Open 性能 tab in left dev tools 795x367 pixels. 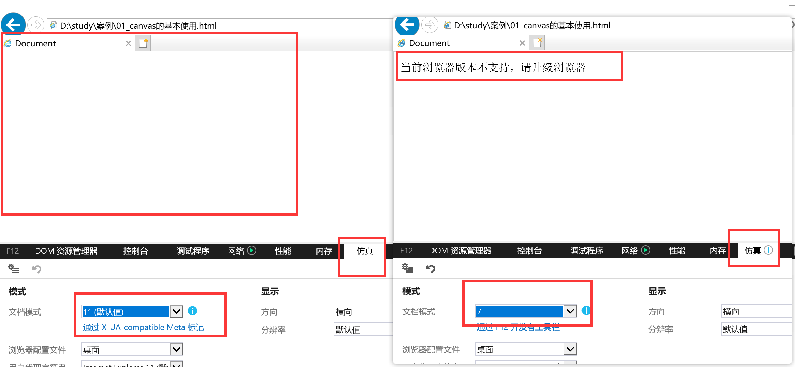pos(283,251)
